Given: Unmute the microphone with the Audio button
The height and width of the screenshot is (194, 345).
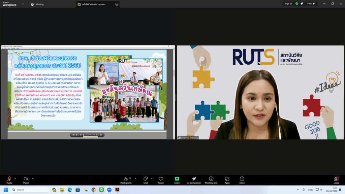Looking at the screenshot, I should [x=9, y=180].
